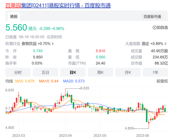The height and width of the screenshot is (139, 171).
Task: Click the 2023-04 date axis label
Action: 65,136
